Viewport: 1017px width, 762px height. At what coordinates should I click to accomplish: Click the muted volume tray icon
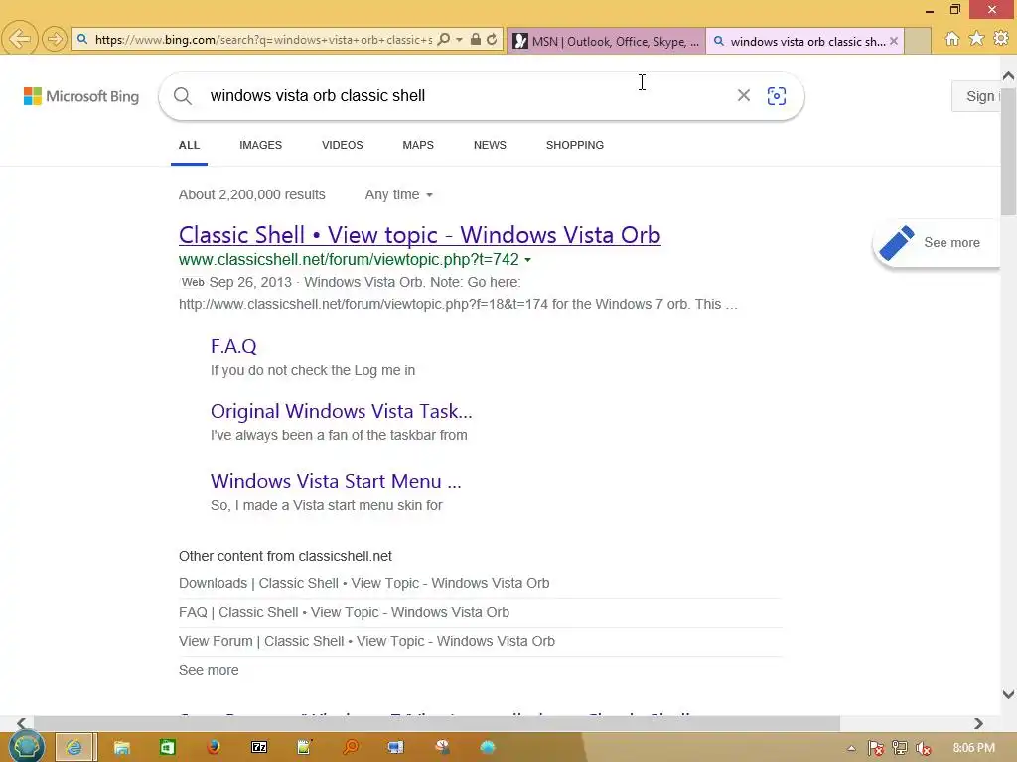point(924,748)
